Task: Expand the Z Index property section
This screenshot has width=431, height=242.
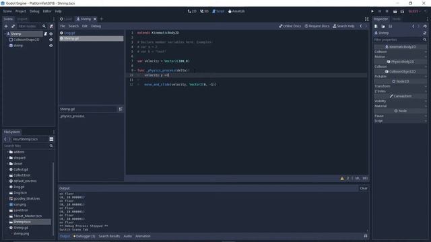Action: (x=400, y=91)
